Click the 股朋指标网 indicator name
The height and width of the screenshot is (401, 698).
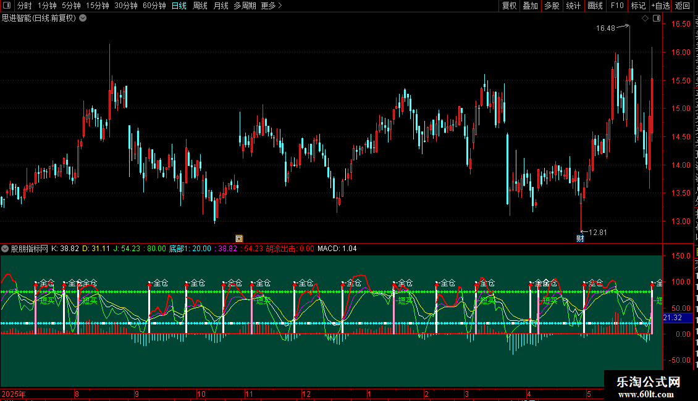click(30, 249)
